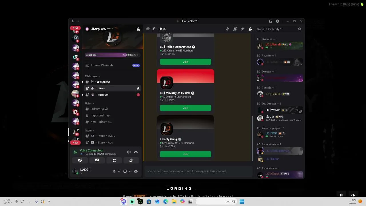366x206 pixels.
Task: Expand microphone input options arrow
Action: 119,171
